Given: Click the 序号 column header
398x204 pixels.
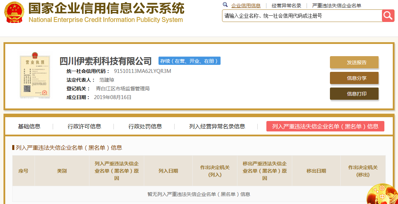Looking at the screenshot, I should (23, 171).
